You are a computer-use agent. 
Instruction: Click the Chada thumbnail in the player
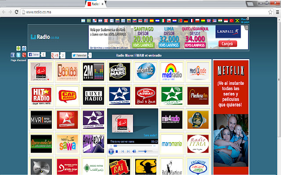(122, 123)
